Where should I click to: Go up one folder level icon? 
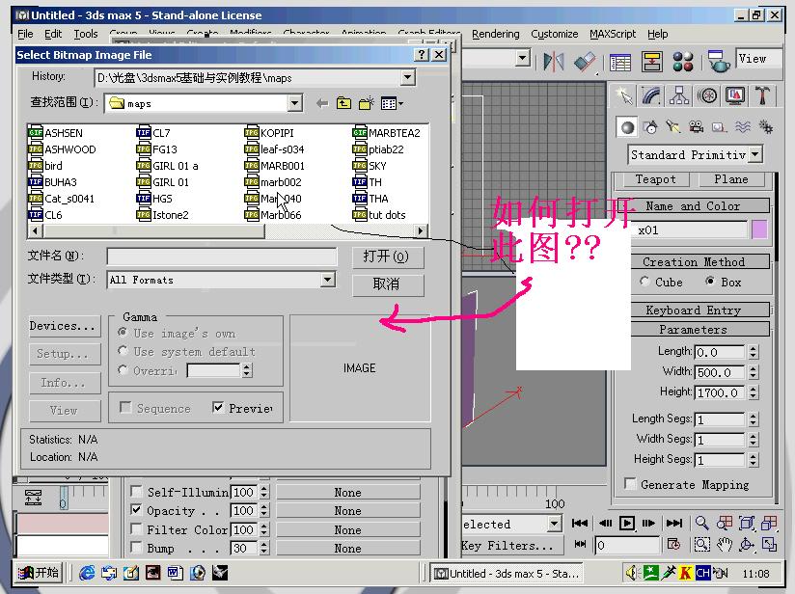[343, 103]
